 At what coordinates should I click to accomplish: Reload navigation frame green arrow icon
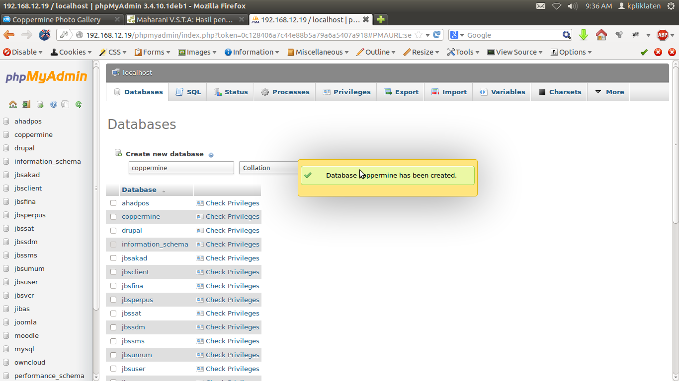79,105
